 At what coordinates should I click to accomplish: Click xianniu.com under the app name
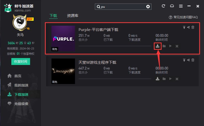click(23, 10)
